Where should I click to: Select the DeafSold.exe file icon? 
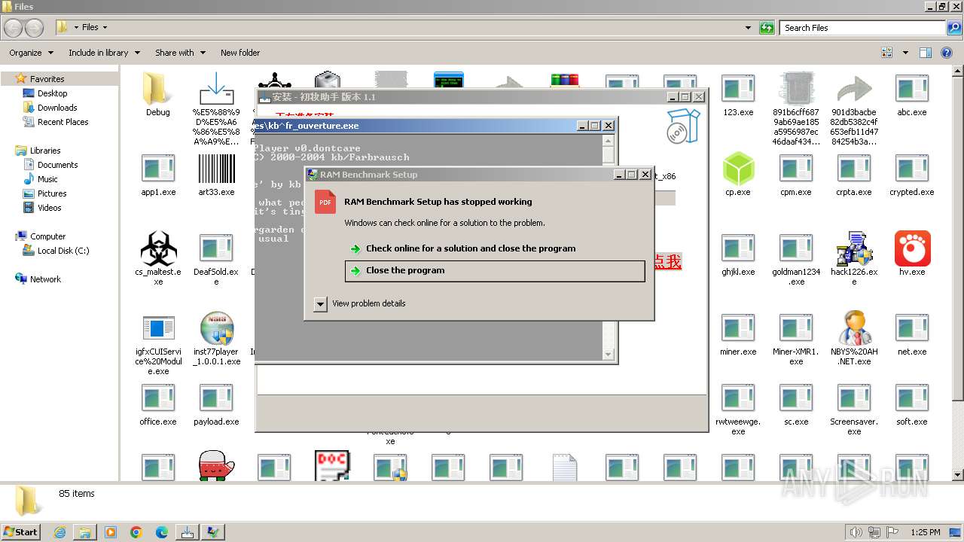[x=216, y=248]
